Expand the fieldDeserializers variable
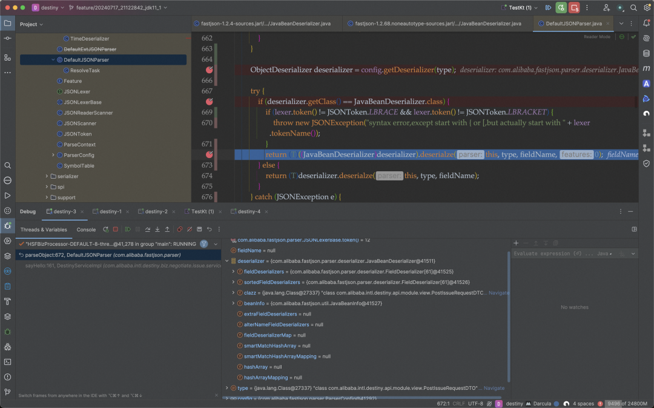 pos(233,271)
